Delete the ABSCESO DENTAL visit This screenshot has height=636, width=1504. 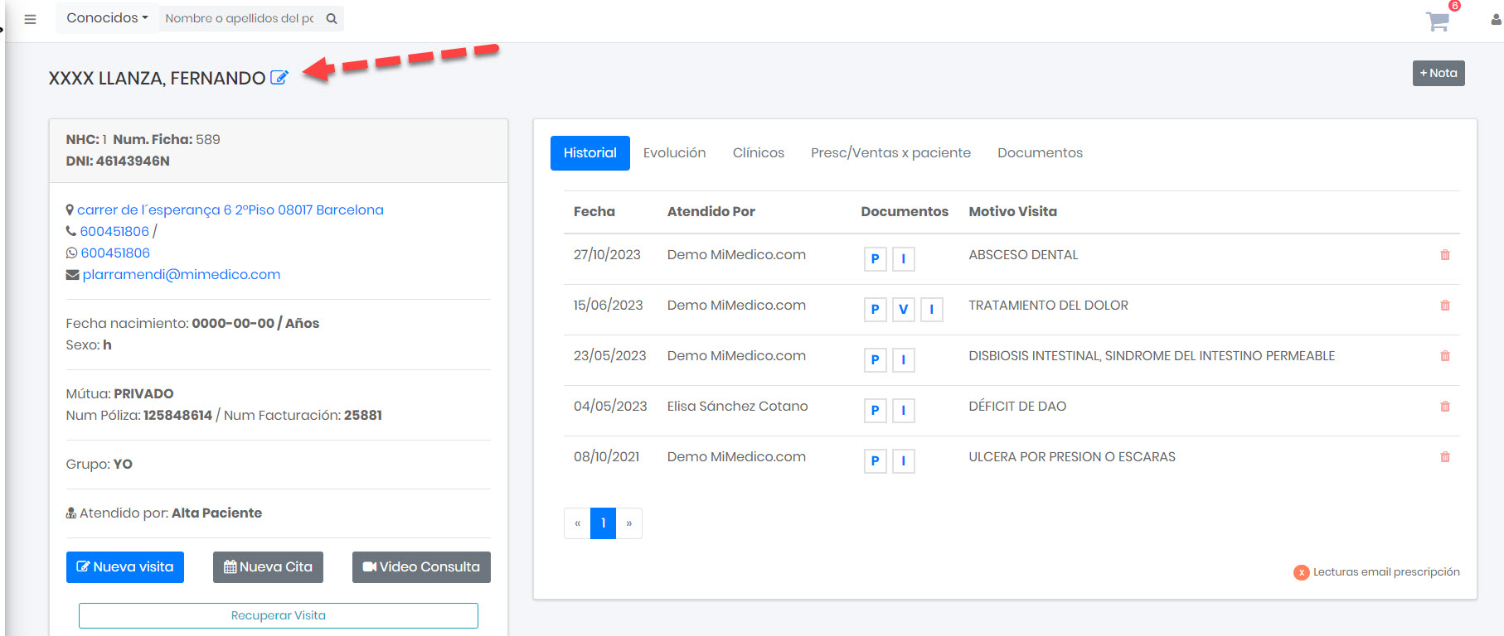[1444, 255]
